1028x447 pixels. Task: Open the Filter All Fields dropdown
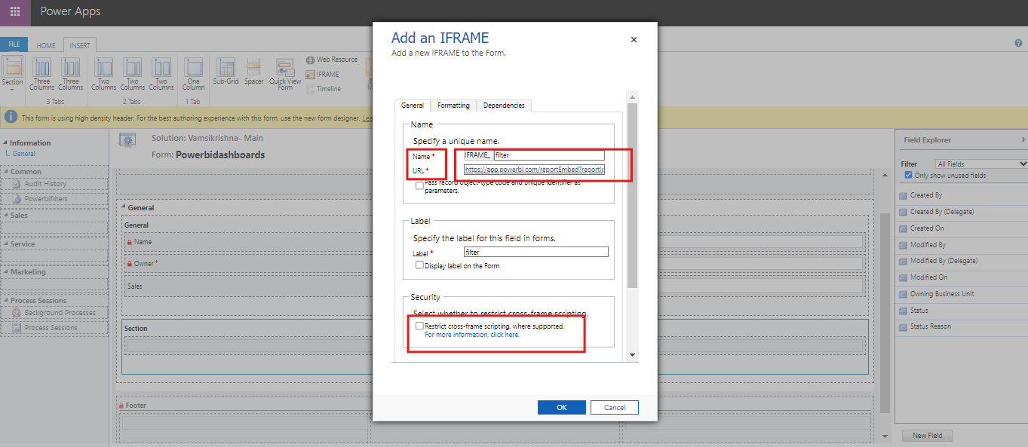click(x=981, y=164)
